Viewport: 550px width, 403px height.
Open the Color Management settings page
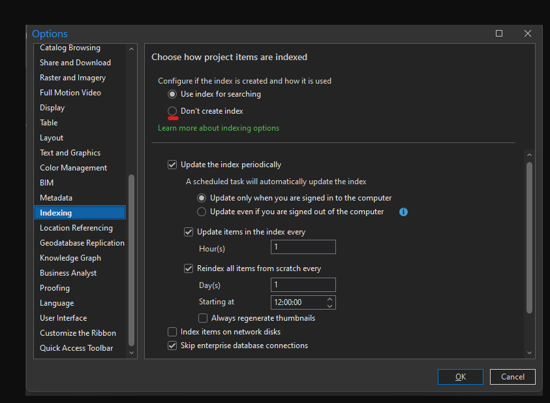(73, 167)
